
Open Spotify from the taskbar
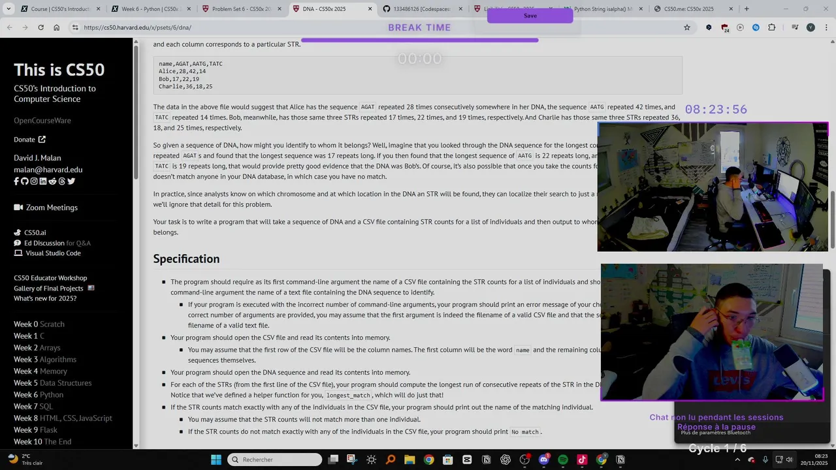563,460
